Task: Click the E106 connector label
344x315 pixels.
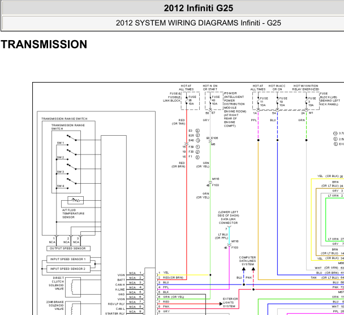Action: (214, 138)
